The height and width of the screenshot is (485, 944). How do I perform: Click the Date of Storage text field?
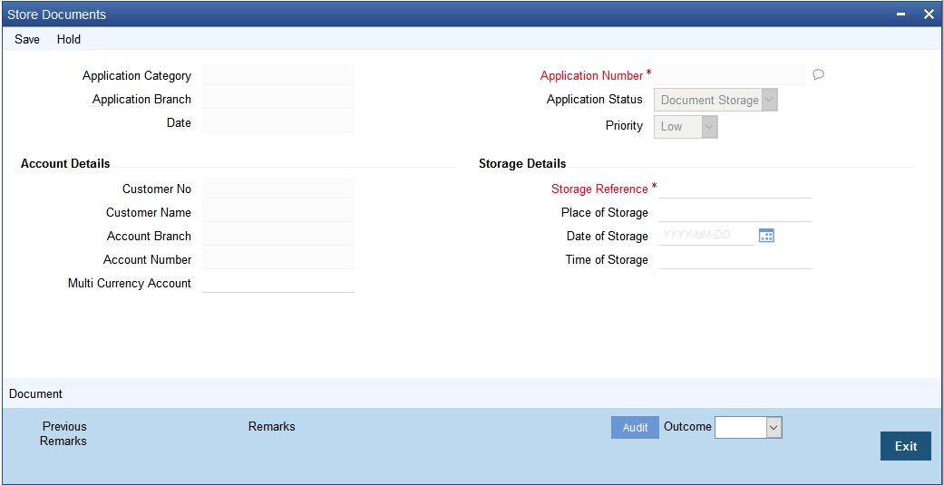pyautogui.click(x=706, y=236)
